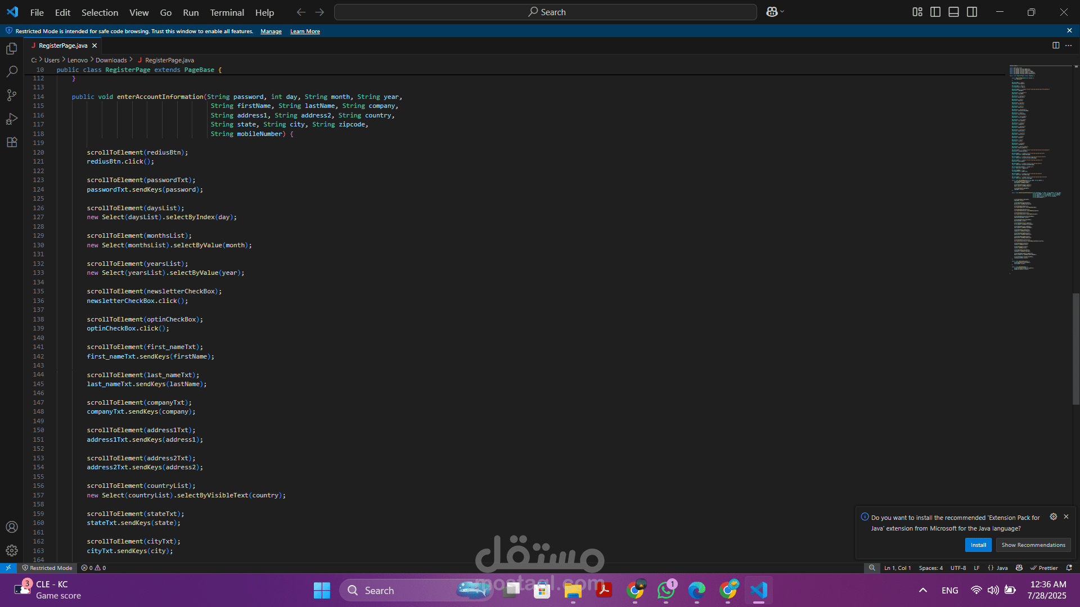Image resolution: width=1080 pixels, height=607 pixels.
Task: Open the Learn More link in banner
Action: click(305, 31)
